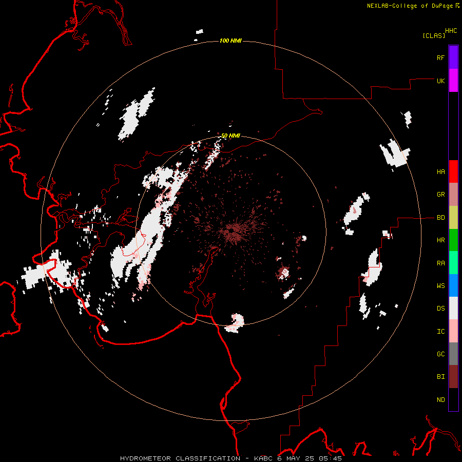Pick the green HR legend swatch

click(453, 240)
